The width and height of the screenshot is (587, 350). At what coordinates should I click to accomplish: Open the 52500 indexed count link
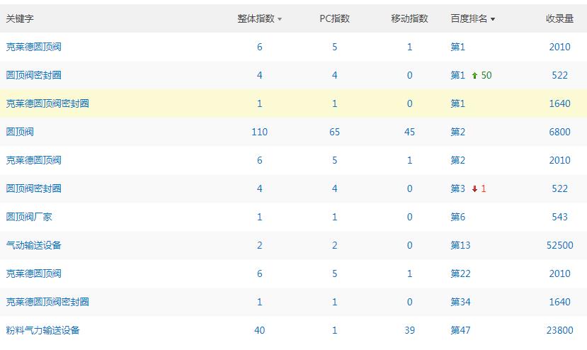coord(560,245)
